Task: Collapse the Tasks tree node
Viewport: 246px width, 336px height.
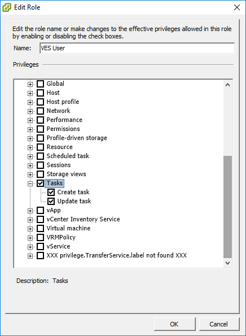Action: pyautogui.click(x=30, y=184)
